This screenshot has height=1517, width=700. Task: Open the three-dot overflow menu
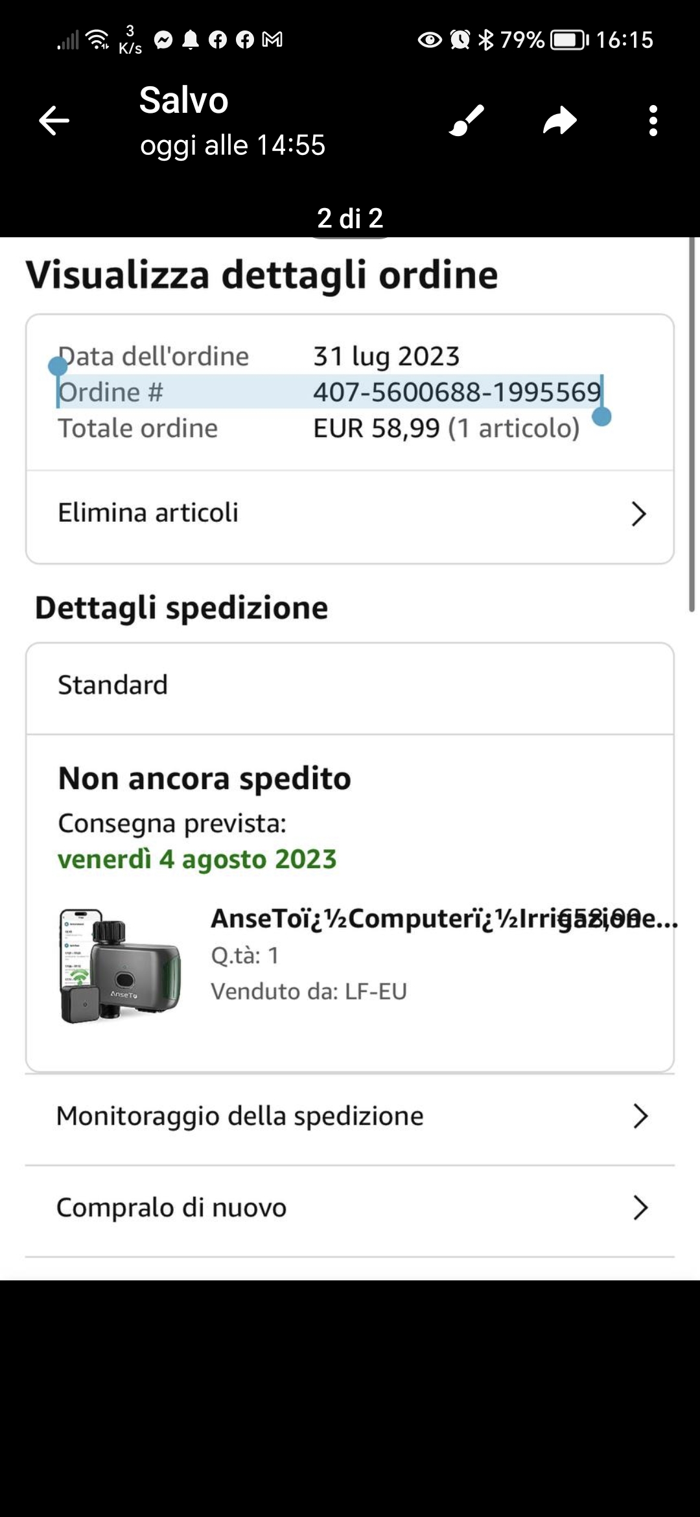653,121
